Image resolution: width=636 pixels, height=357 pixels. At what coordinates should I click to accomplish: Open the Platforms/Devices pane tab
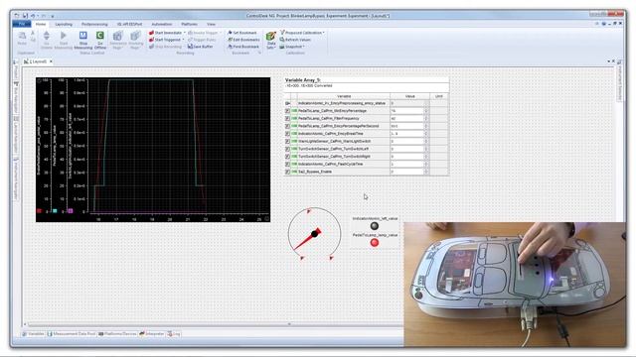[x=117, y=334]
